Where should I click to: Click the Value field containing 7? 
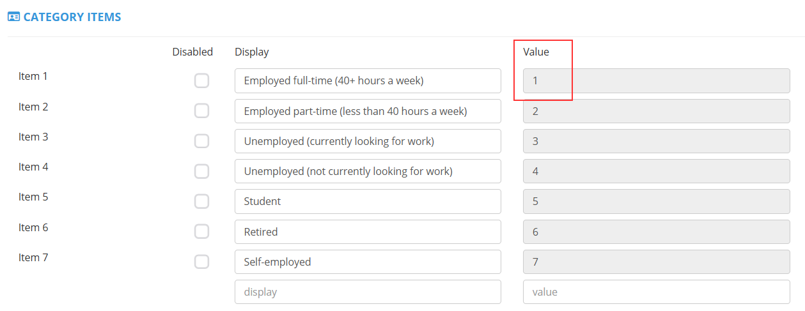[656, 262]
